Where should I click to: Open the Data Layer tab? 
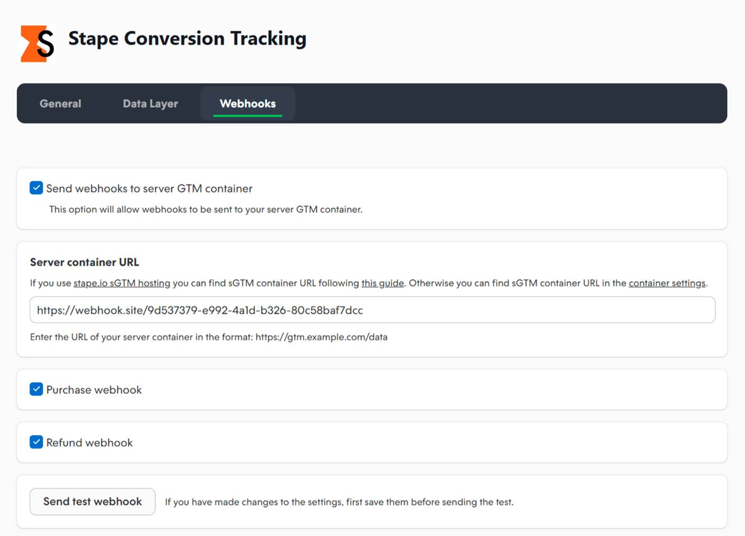coord(151,104)
